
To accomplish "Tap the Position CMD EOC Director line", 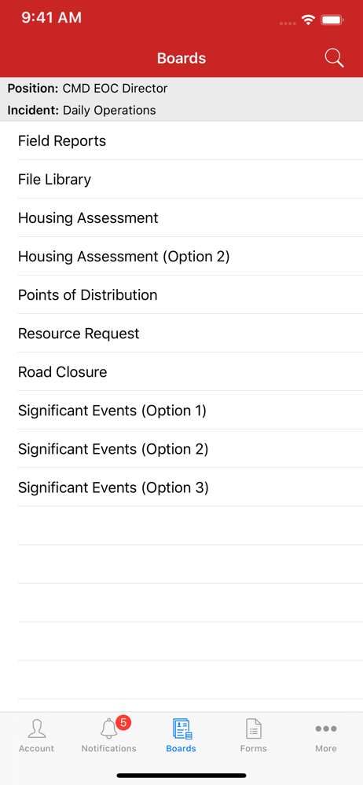I will (88, 89).
